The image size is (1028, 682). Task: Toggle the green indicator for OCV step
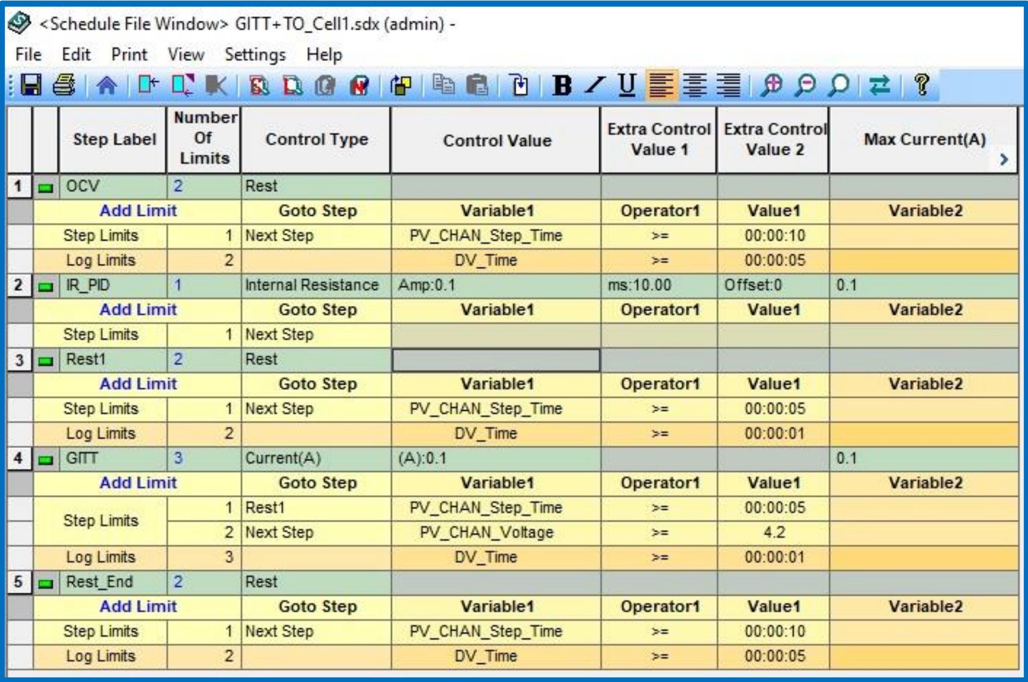(45, 188)
